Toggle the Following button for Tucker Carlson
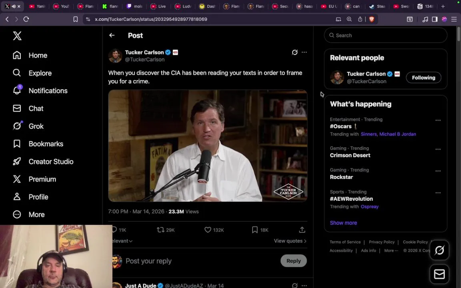 click(423, 78)
